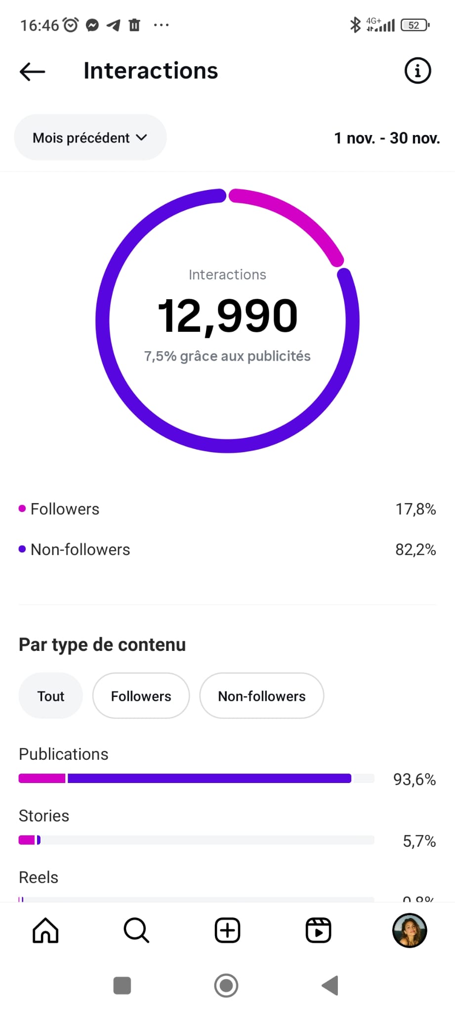Tap the Stories progress bar
This screenshot has width=455, height=1013.
click(x=196, y=840)
